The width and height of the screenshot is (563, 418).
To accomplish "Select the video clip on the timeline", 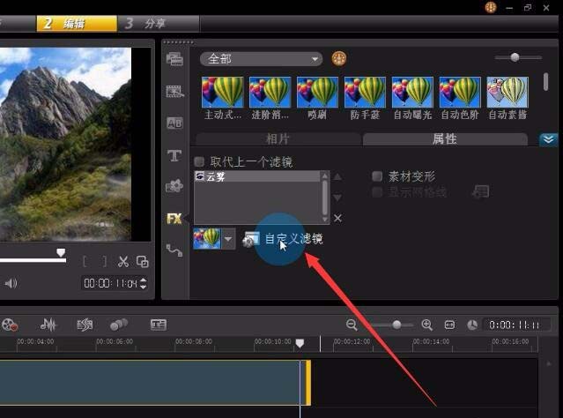I will pyautogui.click(x=154, y=383).
